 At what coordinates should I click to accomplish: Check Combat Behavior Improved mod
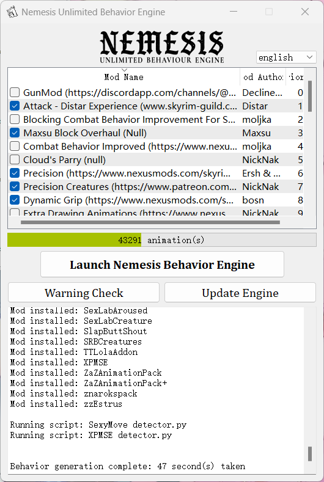click(15, 147)
